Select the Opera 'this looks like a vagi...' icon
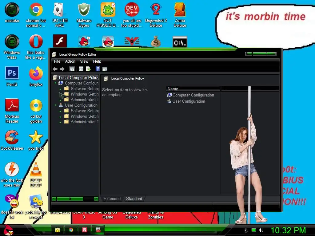The height and width of the screenshot is (236, 315). (36, 47)
